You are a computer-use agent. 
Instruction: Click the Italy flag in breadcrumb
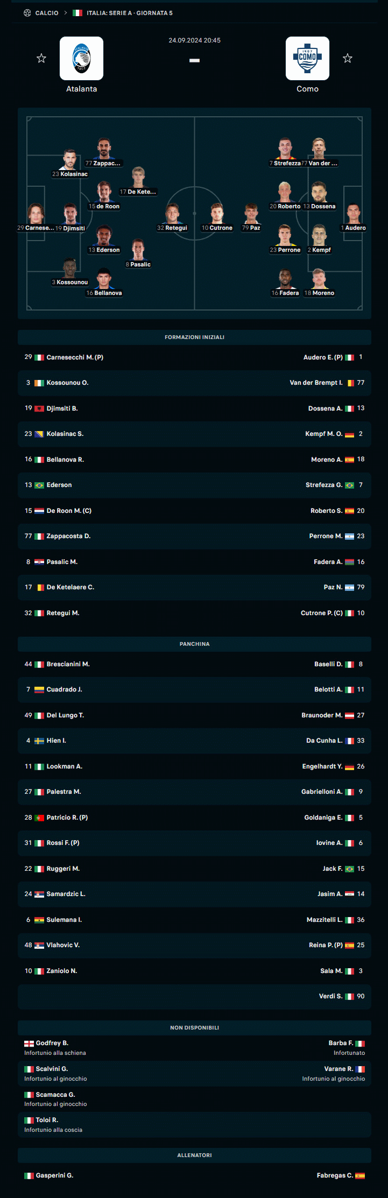tap(77, 13)
